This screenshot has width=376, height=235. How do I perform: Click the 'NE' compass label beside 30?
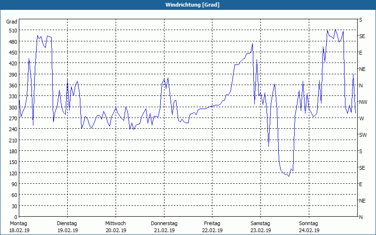[362, 201]
